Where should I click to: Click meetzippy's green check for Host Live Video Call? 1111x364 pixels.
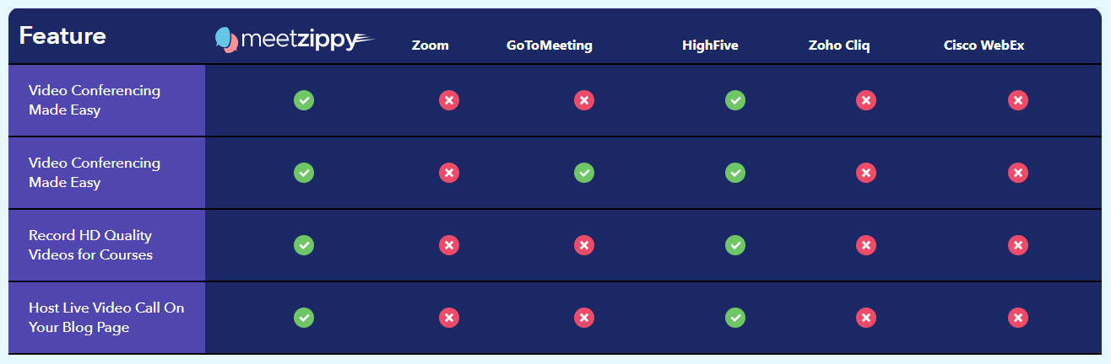304,318
